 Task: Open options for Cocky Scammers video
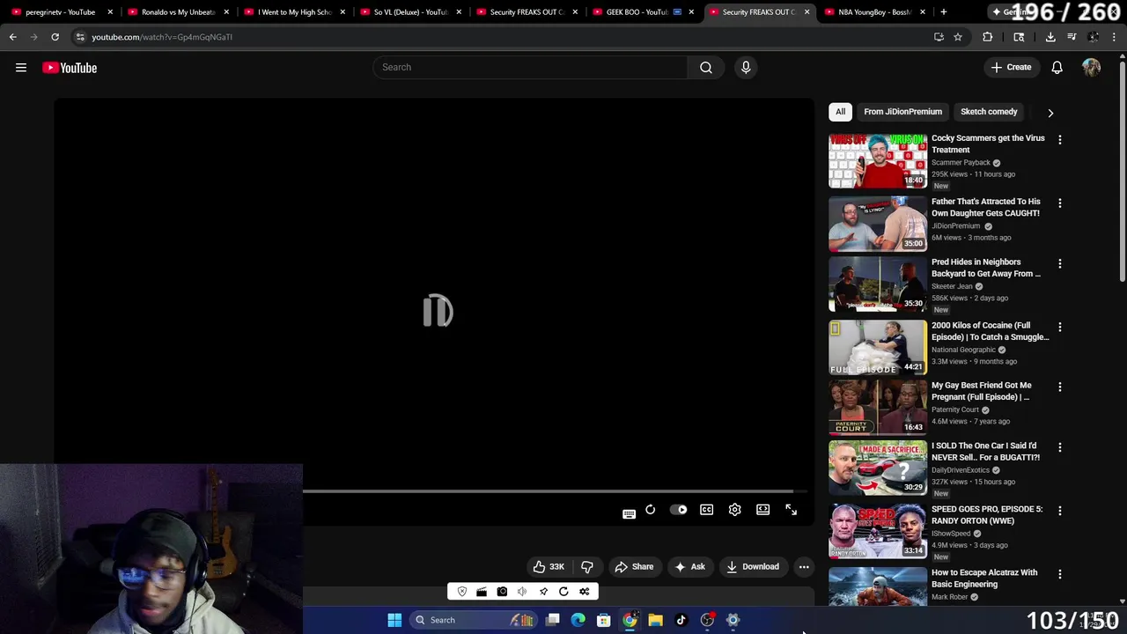coord(1060,140)
